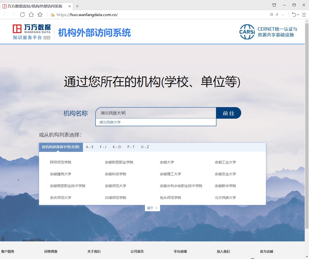Image resolution: width=309 pixels, height=259 pixels.
Task: Select 湖北民族大学 from the autocomplete suggestion
Action: (x=110, y=122)
